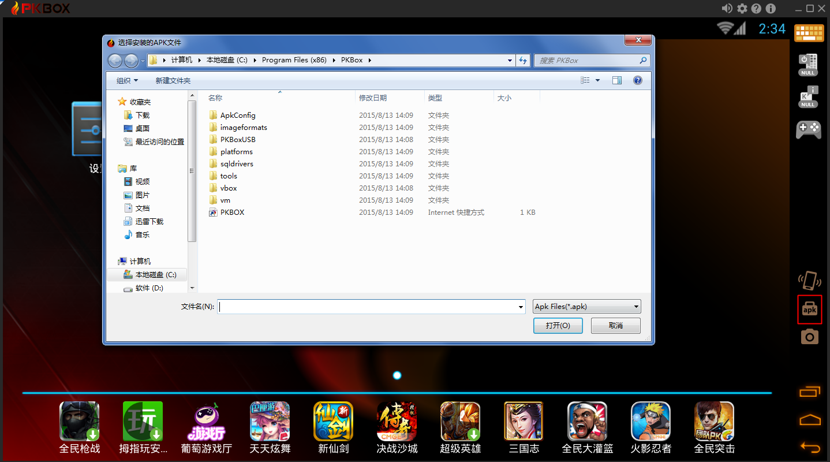Launch the 全民突击 game
Viewport: 830px width, 462px height.
pyautogui.click(x=715, y=427)
